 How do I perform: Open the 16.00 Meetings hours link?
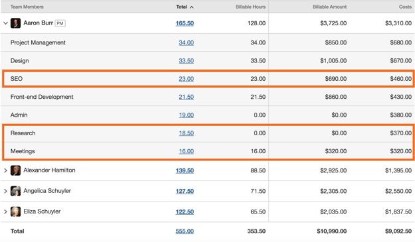point(187,151)
